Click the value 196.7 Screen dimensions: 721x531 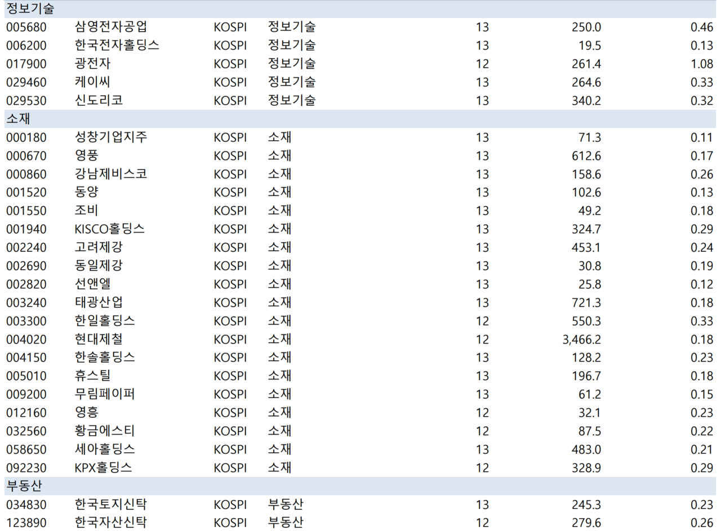click(586, 376)
